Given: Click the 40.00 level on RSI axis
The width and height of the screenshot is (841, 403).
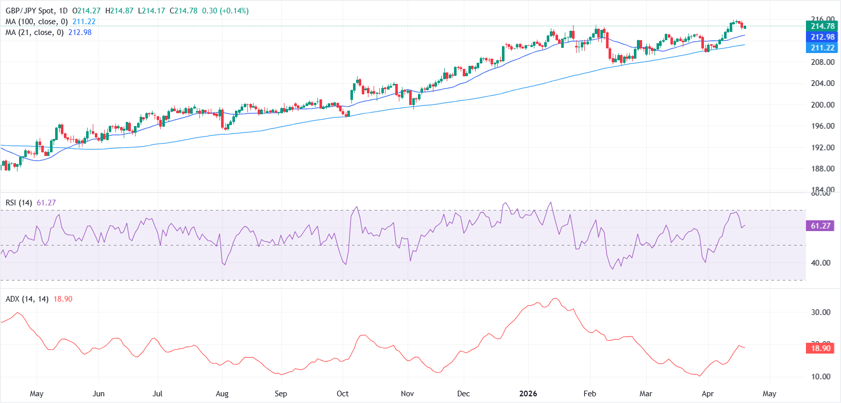Looking at the screenshot, I should point(820,263).
